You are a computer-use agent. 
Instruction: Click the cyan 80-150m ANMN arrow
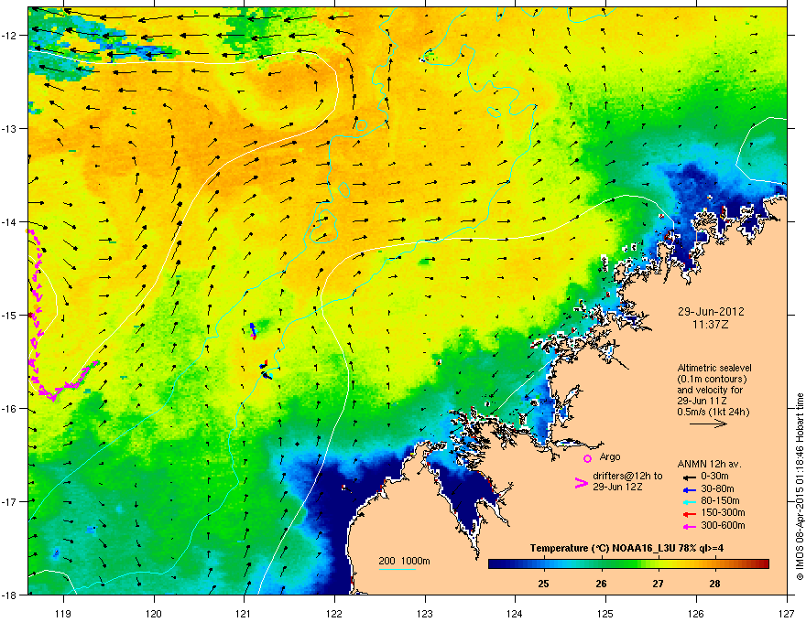tap(689, 501)
